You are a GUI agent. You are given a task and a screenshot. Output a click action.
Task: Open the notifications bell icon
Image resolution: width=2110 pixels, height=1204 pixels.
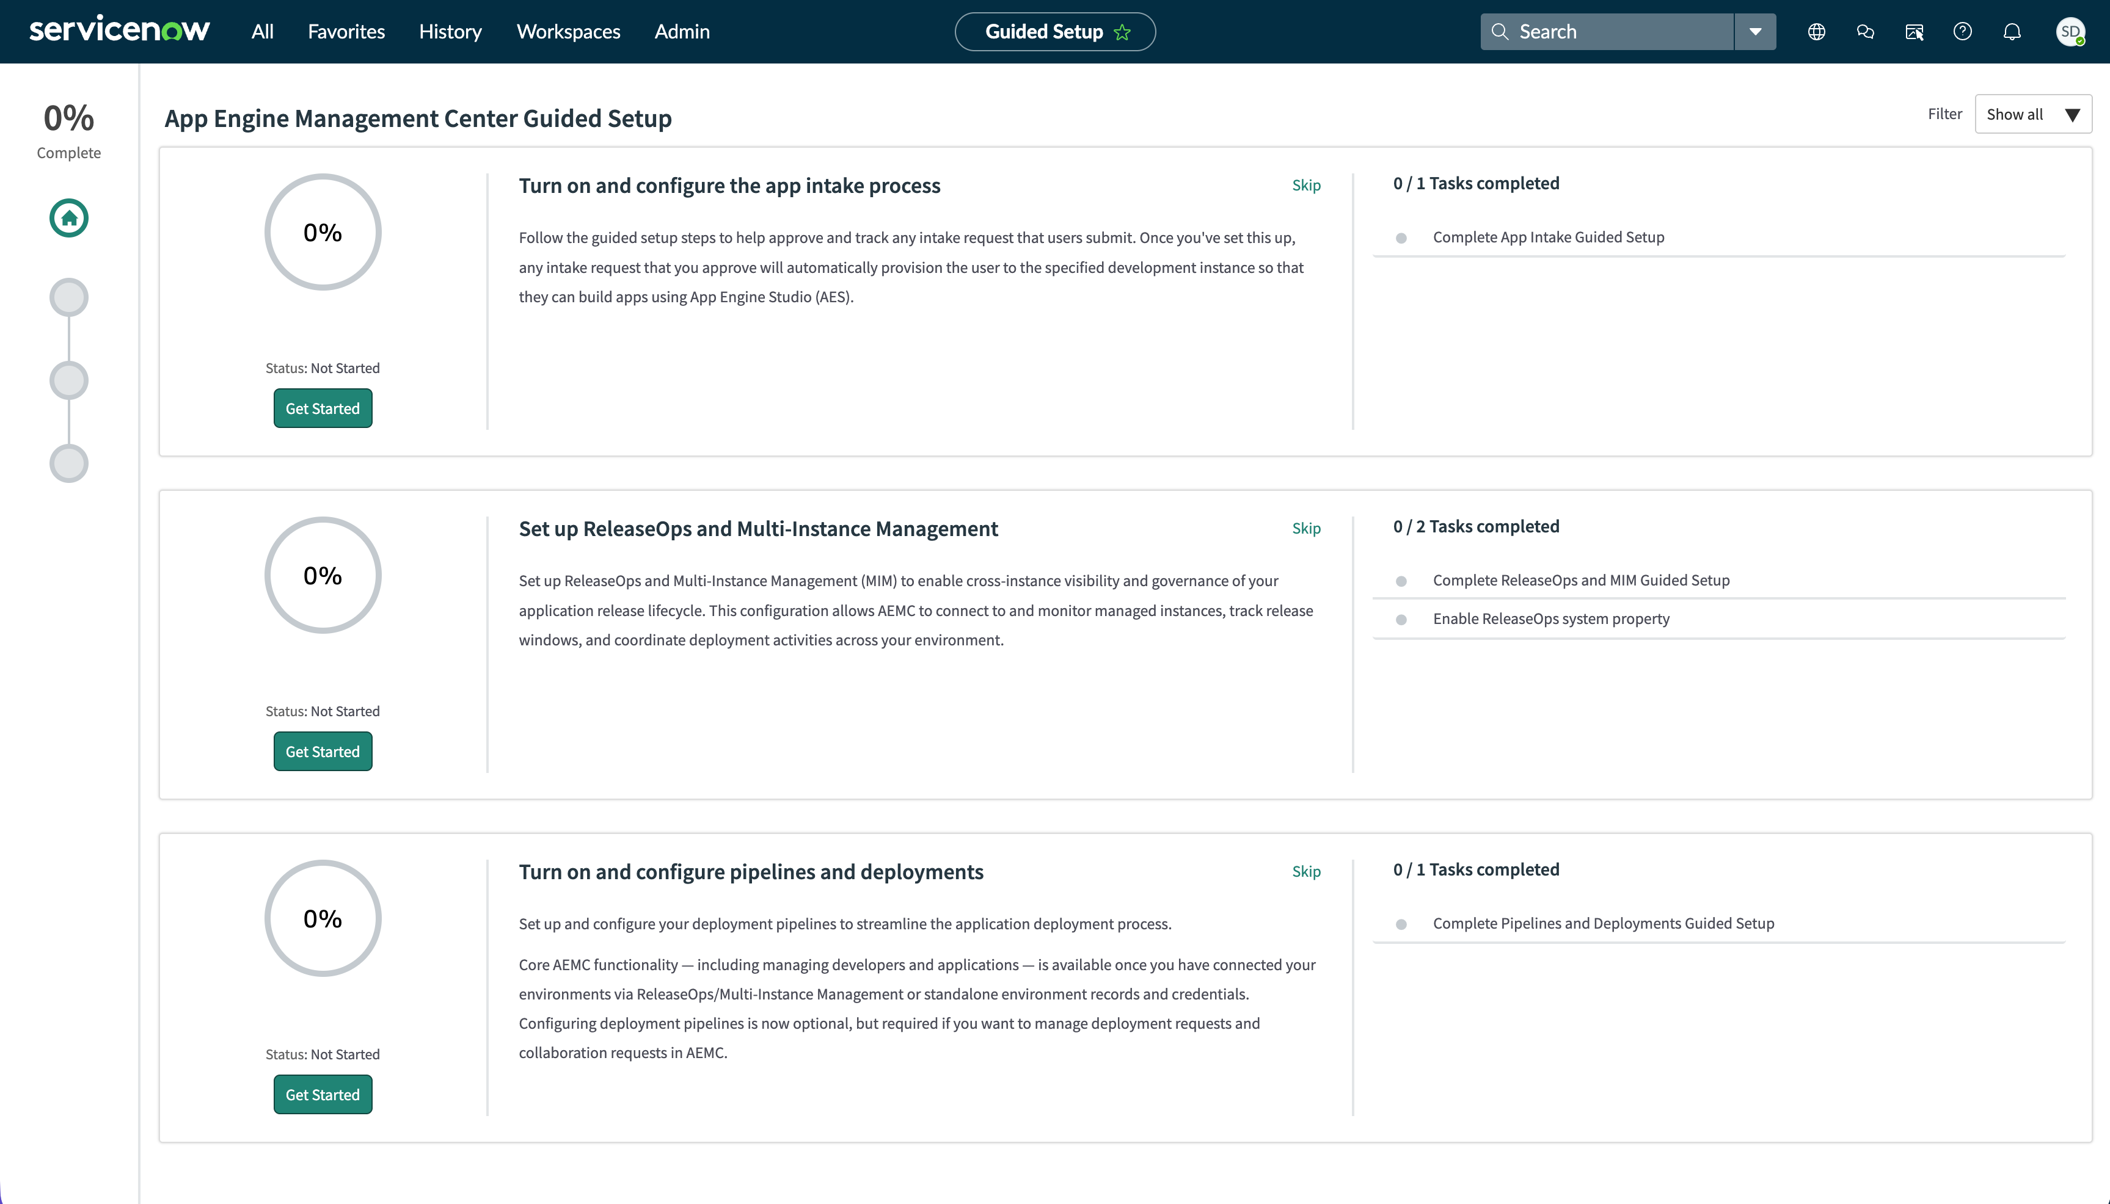point(2012,31)
